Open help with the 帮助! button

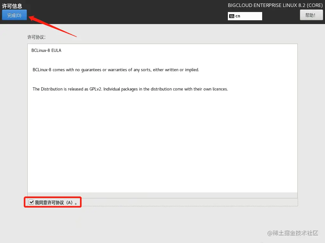click(311, 15)
